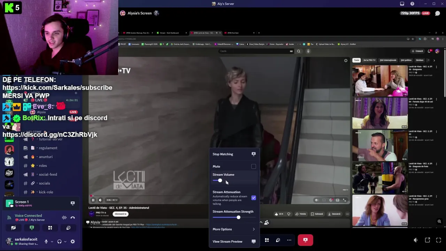Open soundboard button in voice panel
The height and width of the screenshot is (251, 446).
(x=68, y=228)
